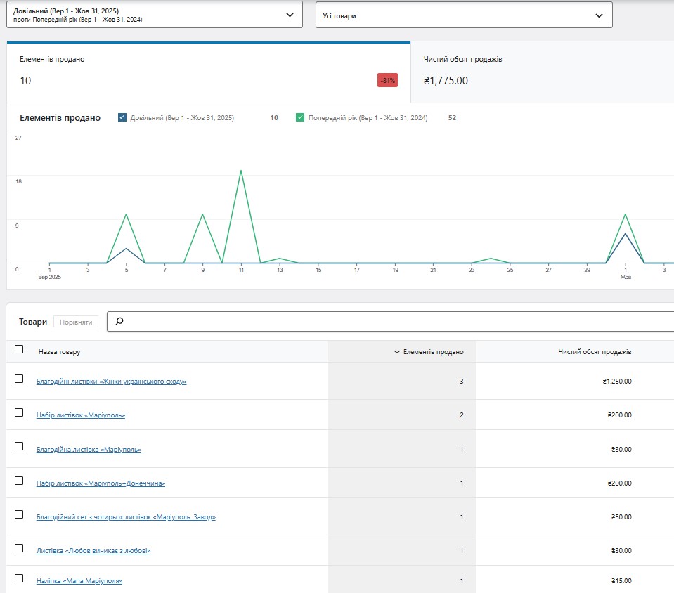
Task: Toggle Довільний (Вер 1 - Жов 31, 2025) legend checkbox
Action: (x=122, y=118)
